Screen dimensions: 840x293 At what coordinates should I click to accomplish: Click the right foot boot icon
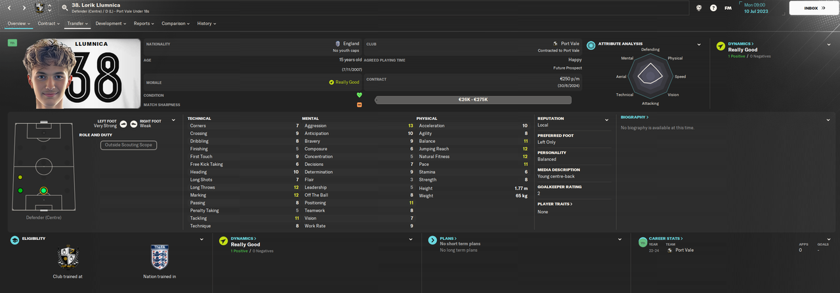133,123
